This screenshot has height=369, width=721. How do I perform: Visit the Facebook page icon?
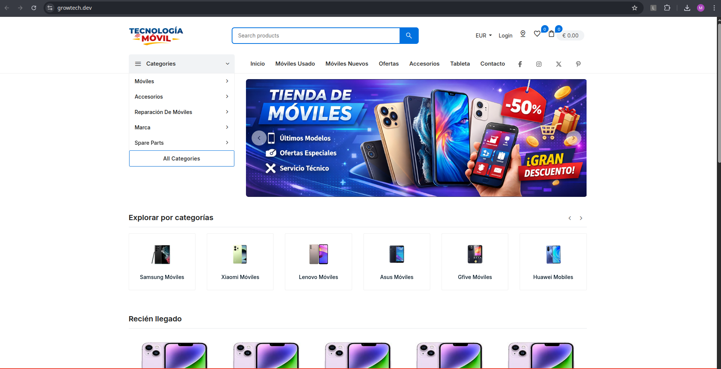pyautogui.click(x=520, y=64)
